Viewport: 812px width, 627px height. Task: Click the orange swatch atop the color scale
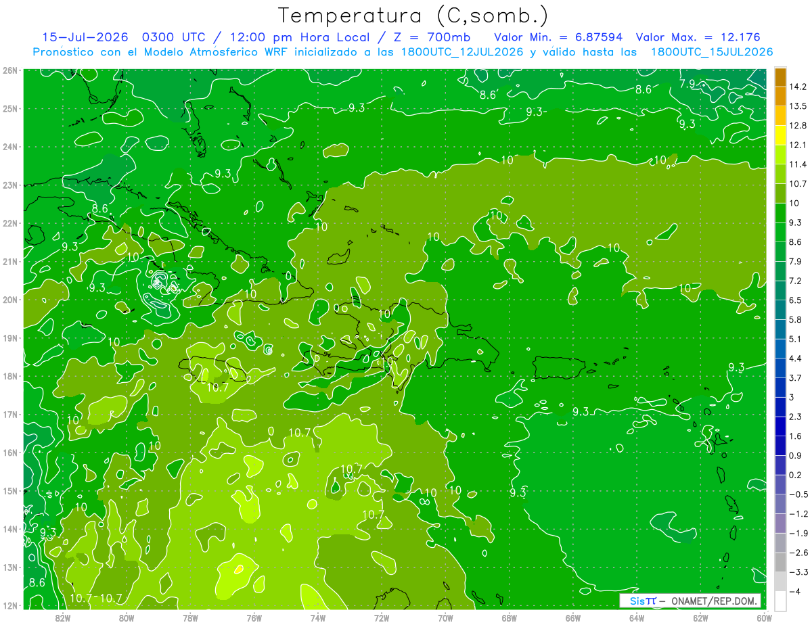pyautogui.click(x=780, y=78)
